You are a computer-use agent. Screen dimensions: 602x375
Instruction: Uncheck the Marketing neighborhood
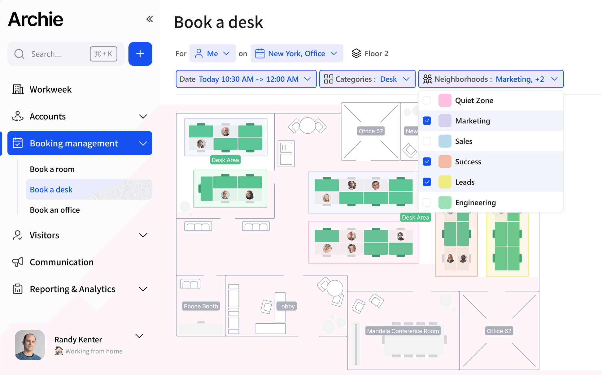click(427, 121)
